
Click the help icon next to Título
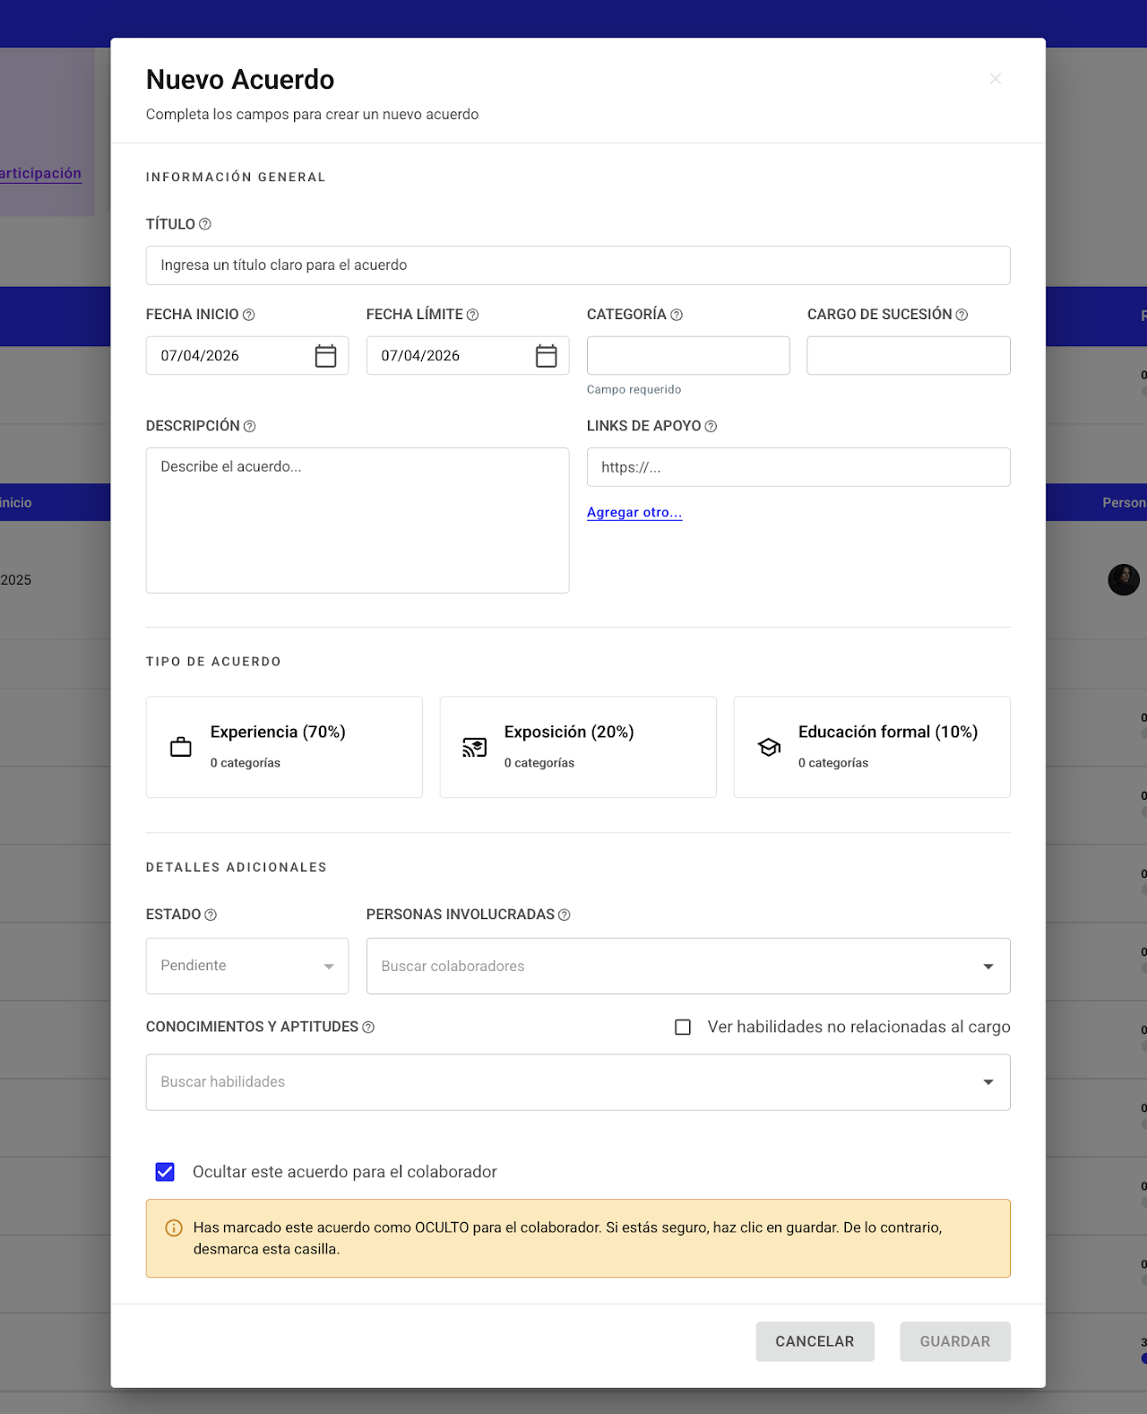point(205,224)
